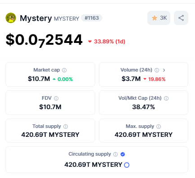The width and height of the screenshot is (195, 178).
Task: Click the 38.47% Vol/Mkt Cap value
Action: click(143, 107)
